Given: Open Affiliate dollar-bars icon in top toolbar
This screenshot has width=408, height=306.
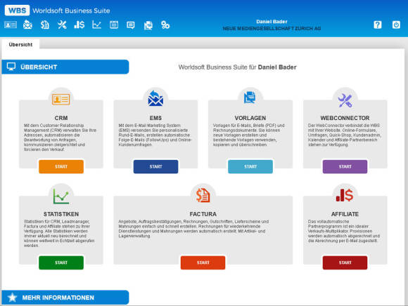Looking at the screenshot, I should [x=79, y=25].
